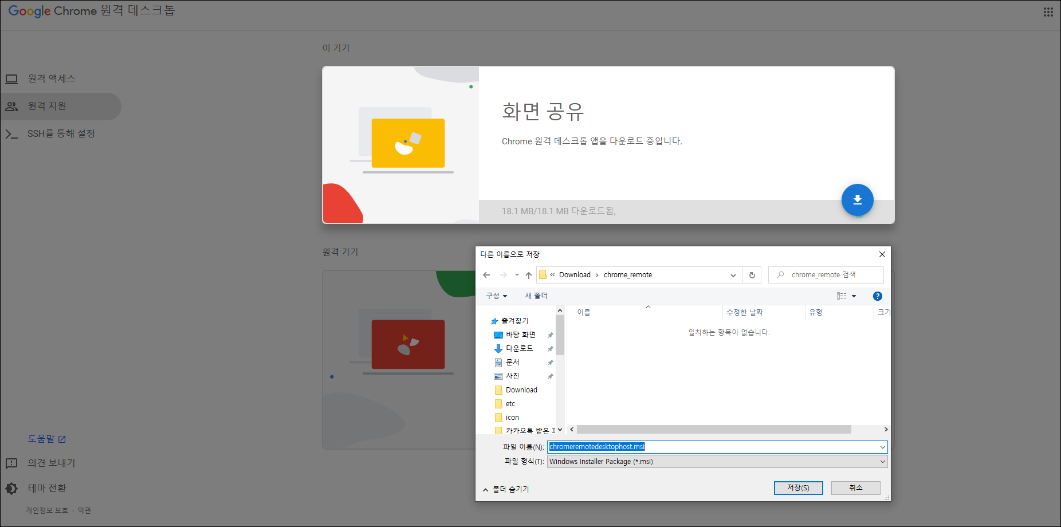Sort by 유형 column header
This screenshot has height=527, width=1061.
tap(816, 312)
